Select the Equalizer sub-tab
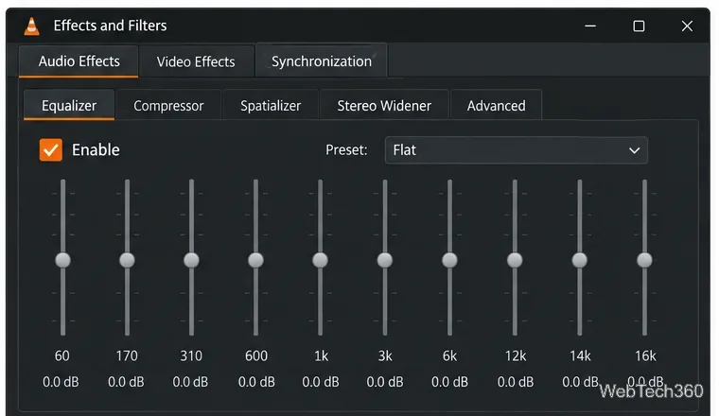Screen dimensions: 719x416 tap(69, 105)
